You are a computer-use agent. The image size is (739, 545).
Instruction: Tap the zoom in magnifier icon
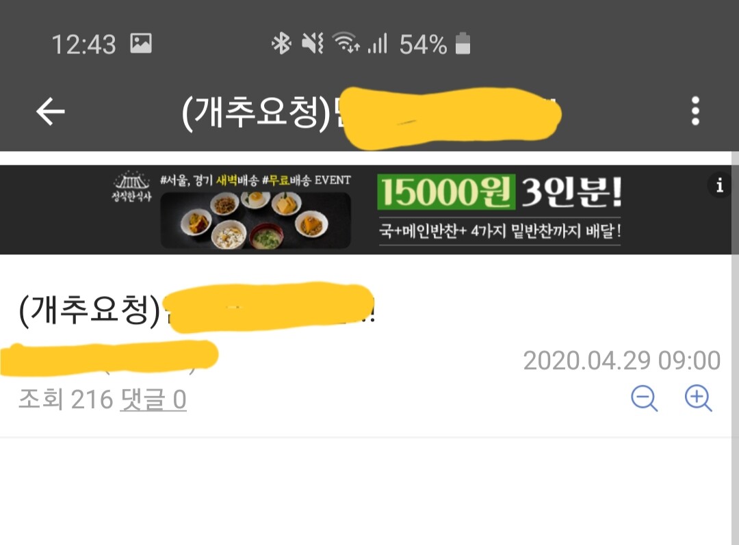699,399
